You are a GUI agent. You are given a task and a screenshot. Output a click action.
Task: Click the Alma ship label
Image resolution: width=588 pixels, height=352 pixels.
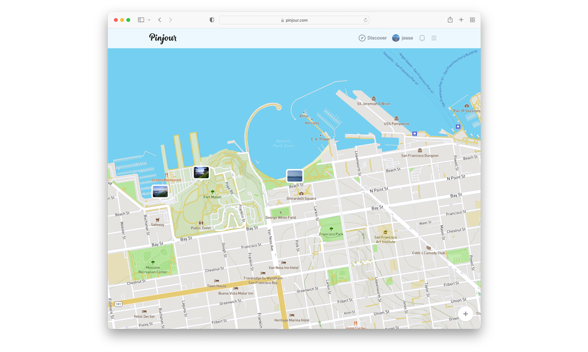304,116
